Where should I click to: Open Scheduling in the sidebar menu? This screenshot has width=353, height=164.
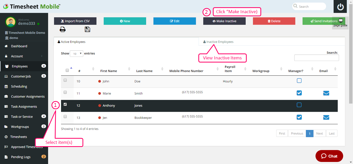[19, 87]
